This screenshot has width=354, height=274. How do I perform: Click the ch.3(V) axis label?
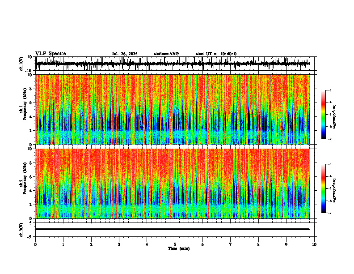pyautogui.click(x=21, y=230)
